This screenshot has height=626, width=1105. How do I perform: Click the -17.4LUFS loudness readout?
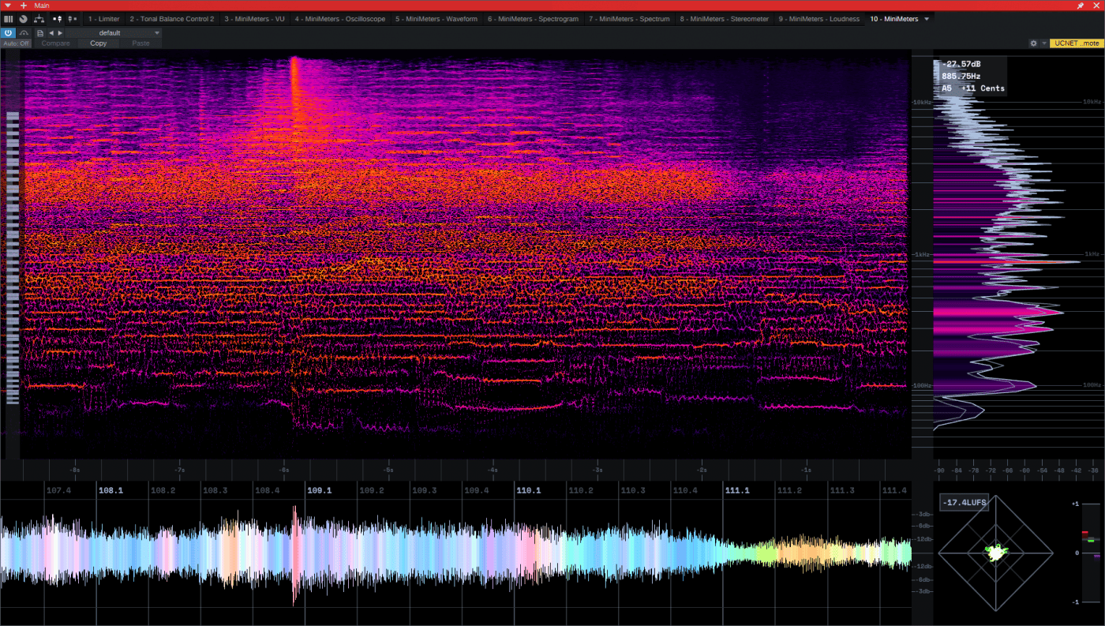pos(964,503)
